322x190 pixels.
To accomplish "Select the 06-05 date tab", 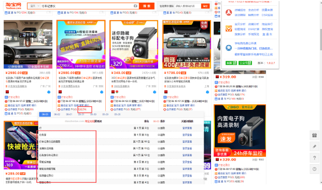I will pos(45,114).
